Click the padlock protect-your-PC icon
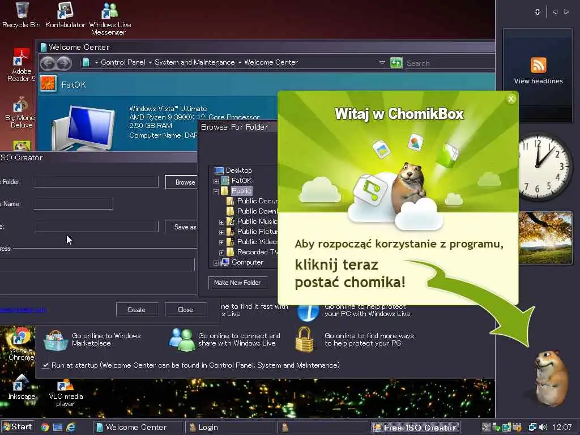This screenshot has height=435, width=580. click(305, 339)
